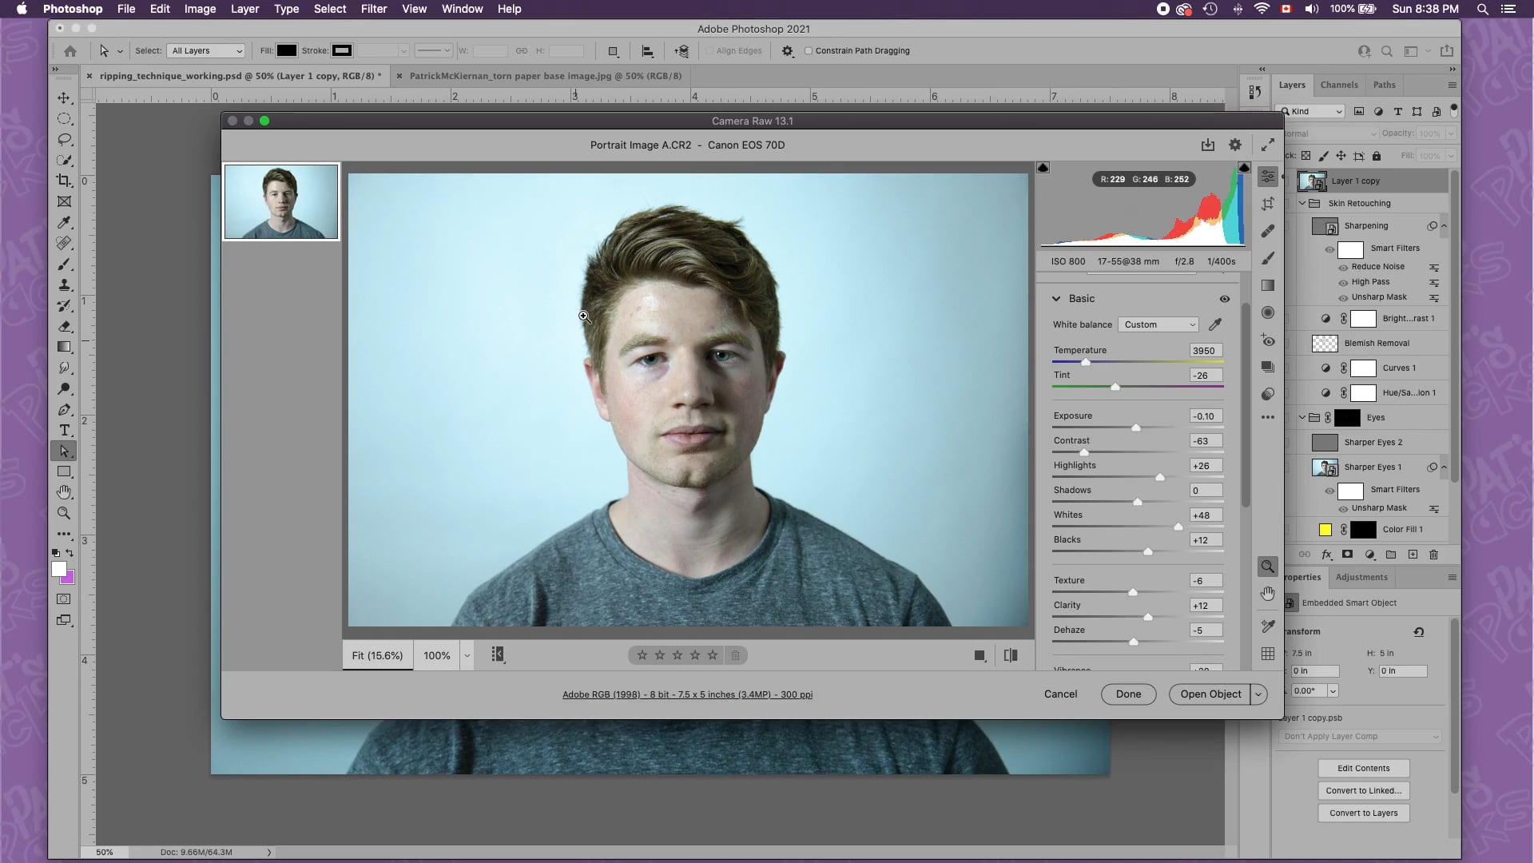1534x863 pixels.
Task: Toggle Smart Filters visibility under Sharpening
Action: pyautogui.click(x=1329, y=249)
